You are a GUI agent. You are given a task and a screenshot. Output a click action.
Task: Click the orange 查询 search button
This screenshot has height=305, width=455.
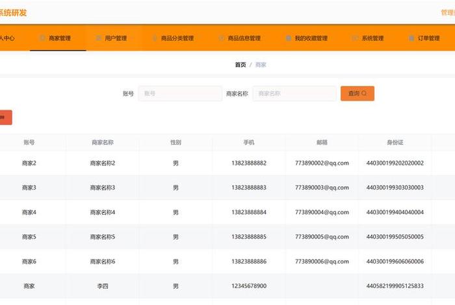(x=357, y=93)
